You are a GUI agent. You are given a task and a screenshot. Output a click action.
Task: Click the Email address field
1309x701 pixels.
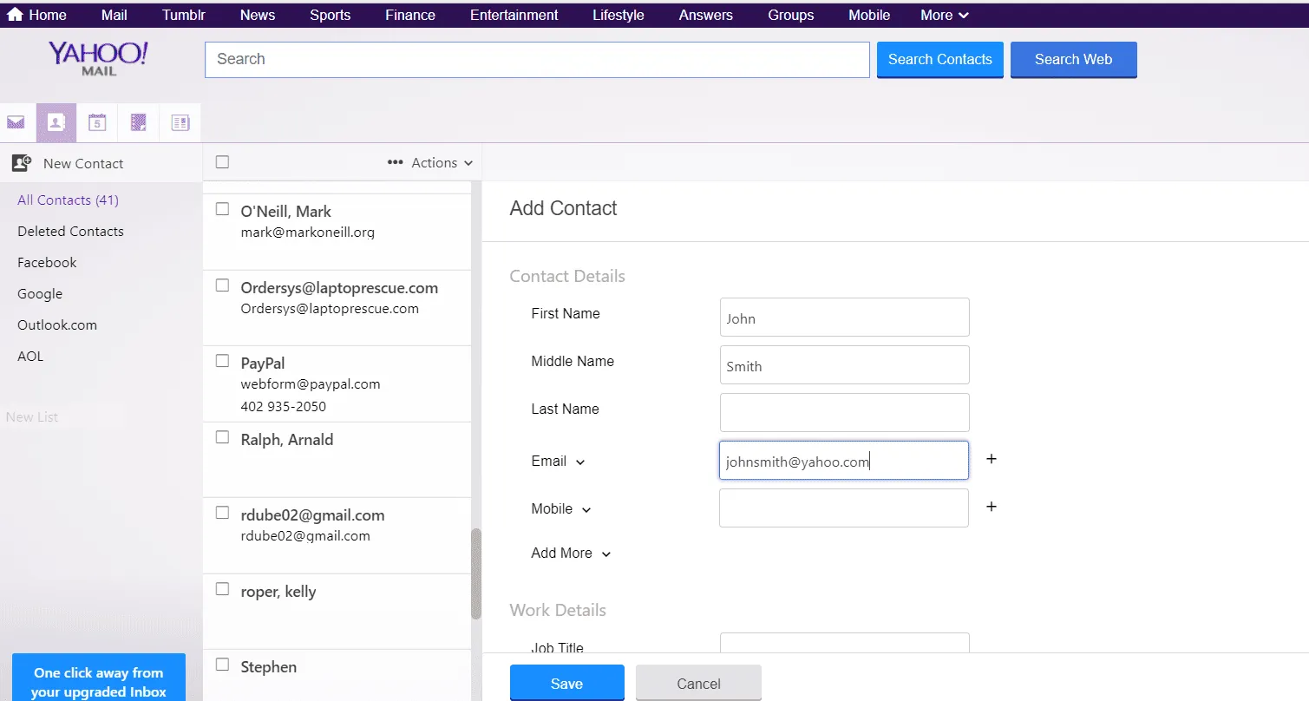pyautogui.click(x=844, y=461)
